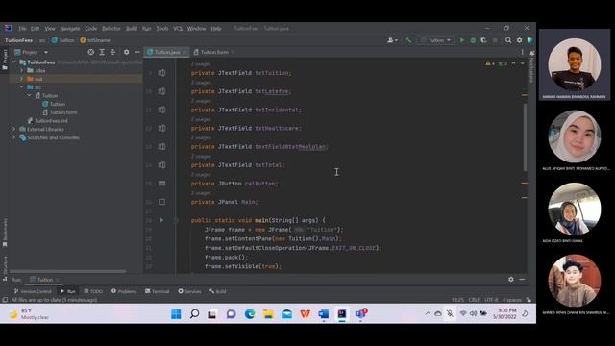Open Microsoft Edge from taskbar
This screenshot has width=615, height=346.
[x=250, y=314]
